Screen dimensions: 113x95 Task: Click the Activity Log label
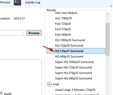(33, 2)
